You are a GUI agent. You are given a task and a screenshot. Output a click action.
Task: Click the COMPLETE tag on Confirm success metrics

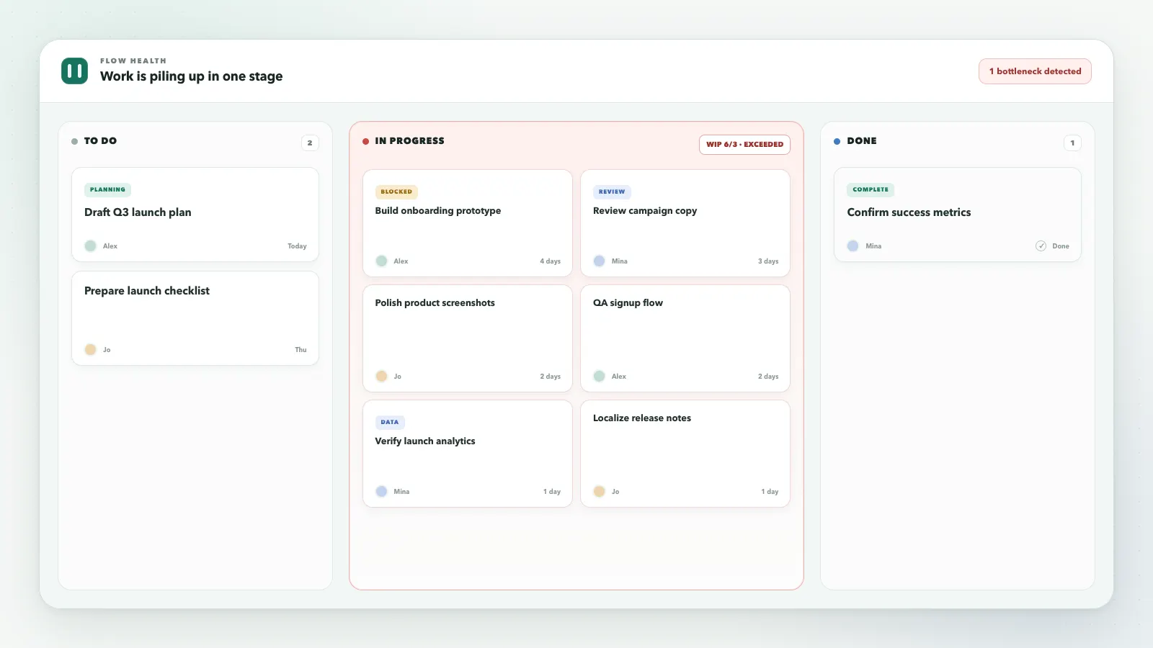[x=871, y=190]
